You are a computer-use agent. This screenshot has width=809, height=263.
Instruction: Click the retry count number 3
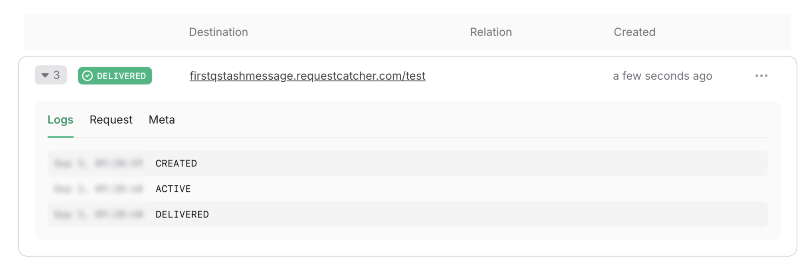pyautogui.click(x=57, y=75)
